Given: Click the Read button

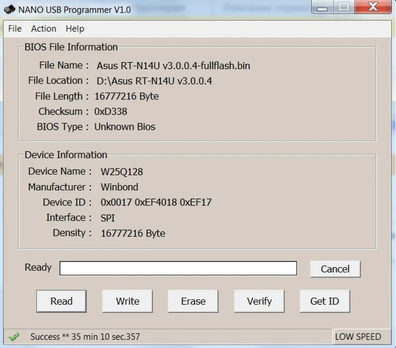Looking at the screenshot, I should tap(62, 301).
